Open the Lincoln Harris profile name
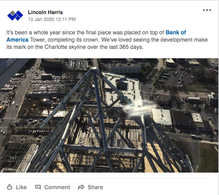Image resolution: width=219 pixels, height=195 pixels. 45,12
